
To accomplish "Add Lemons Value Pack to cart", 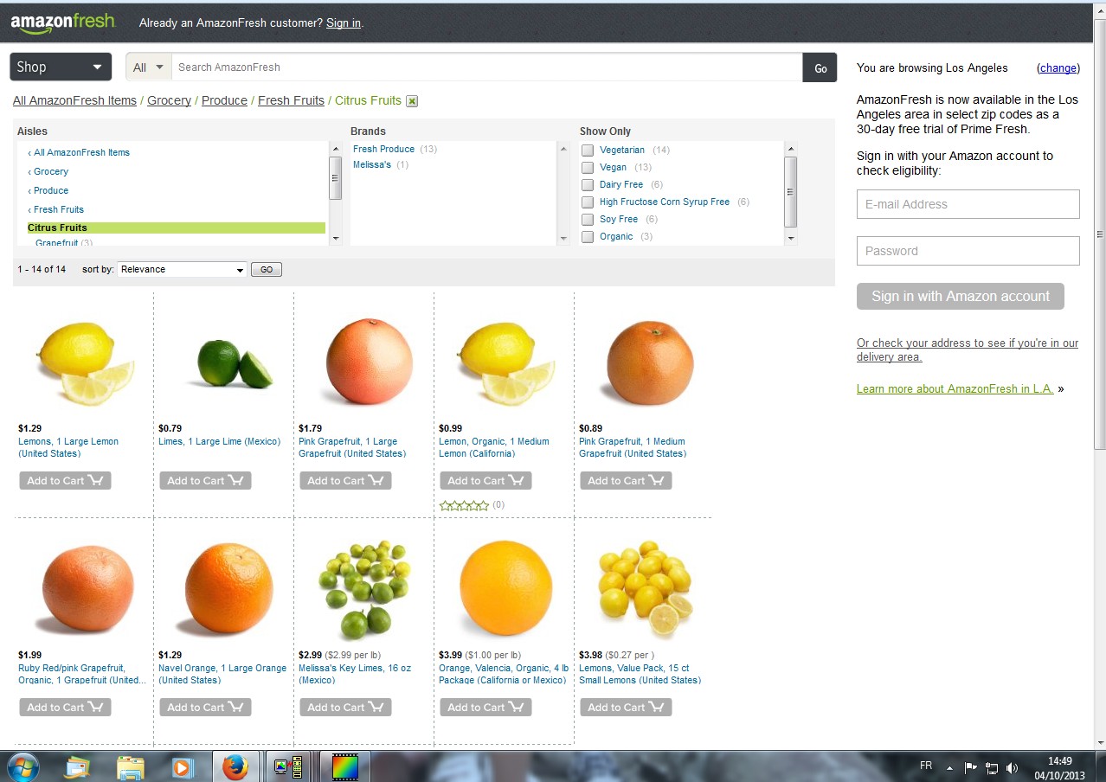I will pos(626,707).
